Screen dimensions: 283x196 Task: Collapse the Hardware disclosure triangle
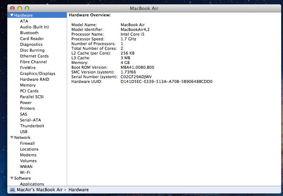point(12,15)
